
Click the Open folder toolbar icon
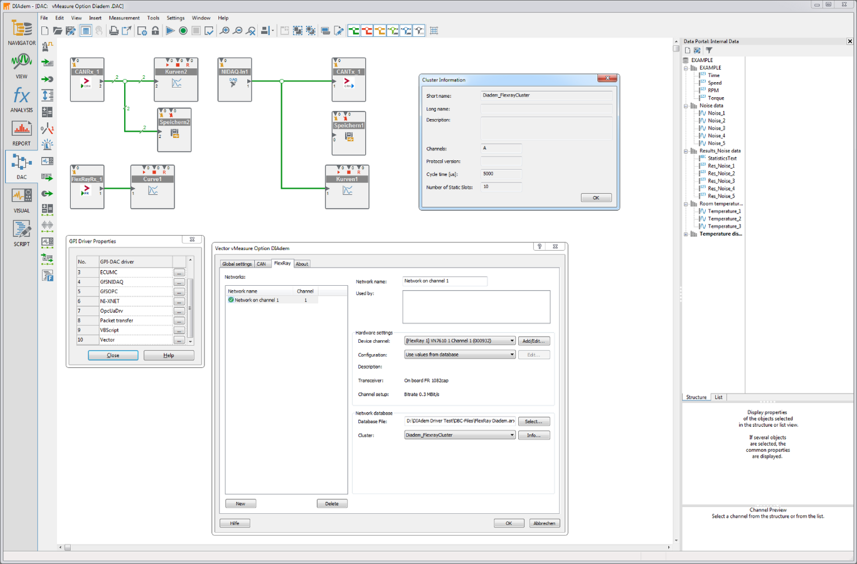coord(58,31)
